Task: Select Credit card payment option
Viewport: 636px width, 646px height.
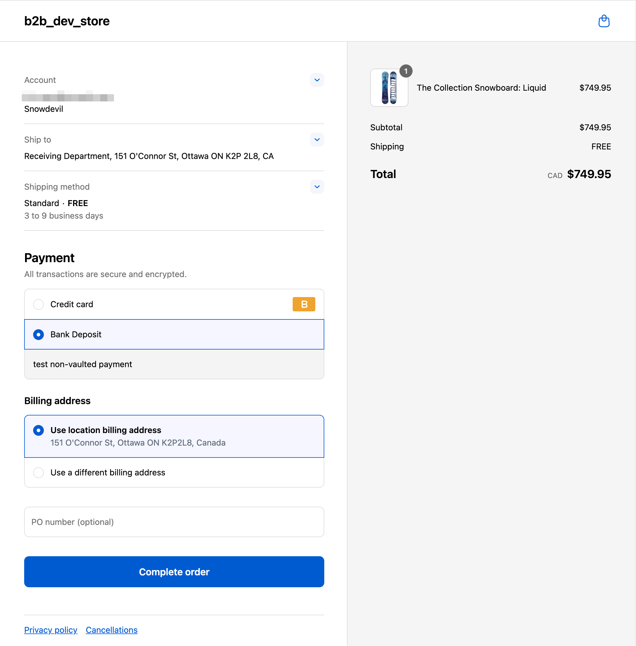Action: tap(174, 304)
